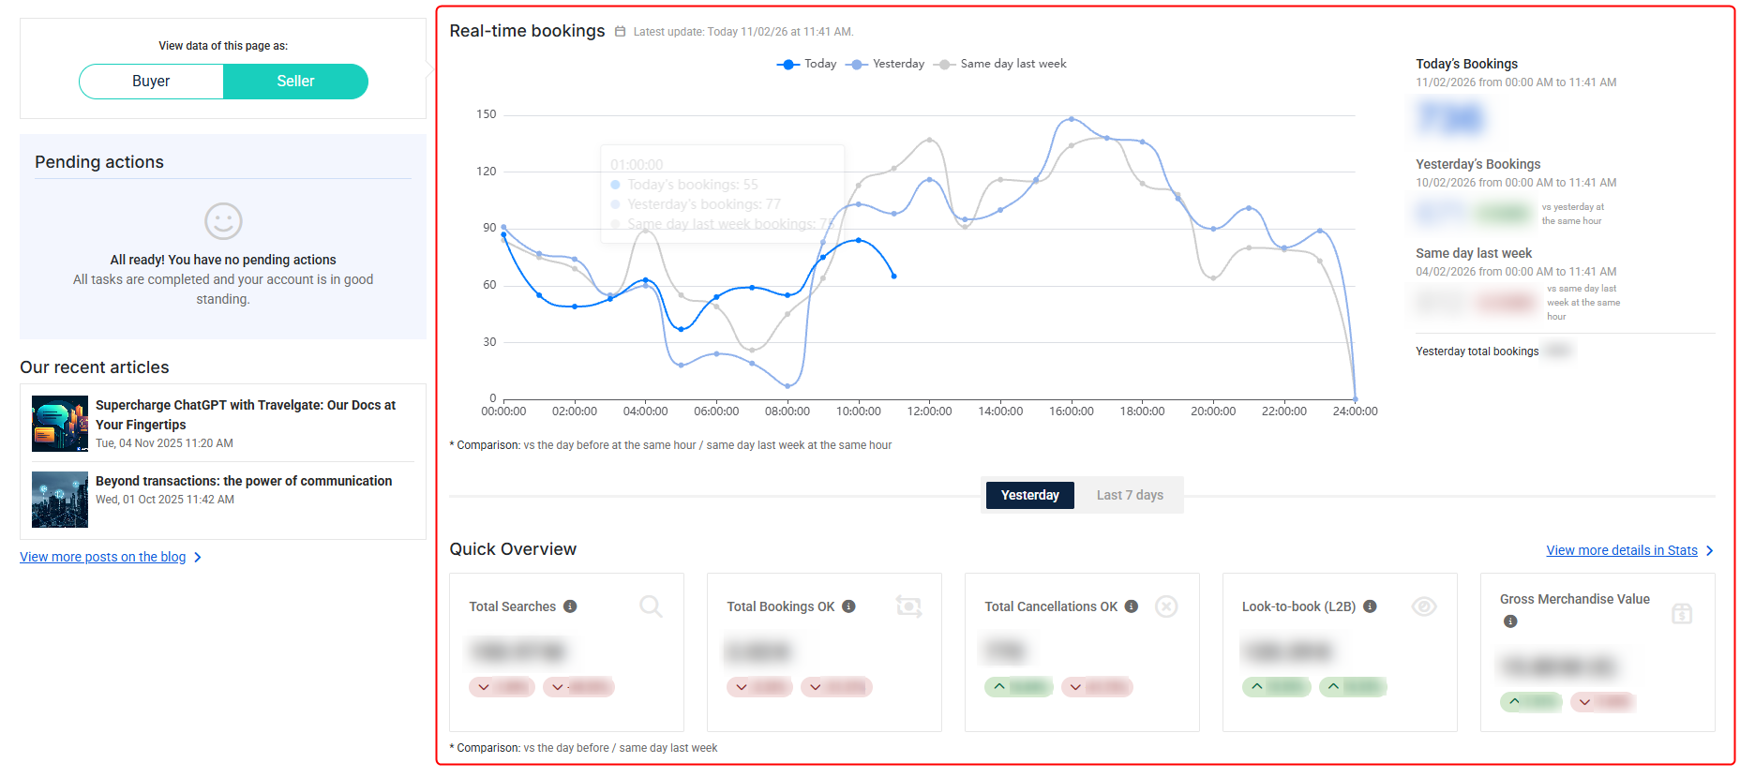
Task: Click info icon next to Total Searches
Action: coord(570,606)
